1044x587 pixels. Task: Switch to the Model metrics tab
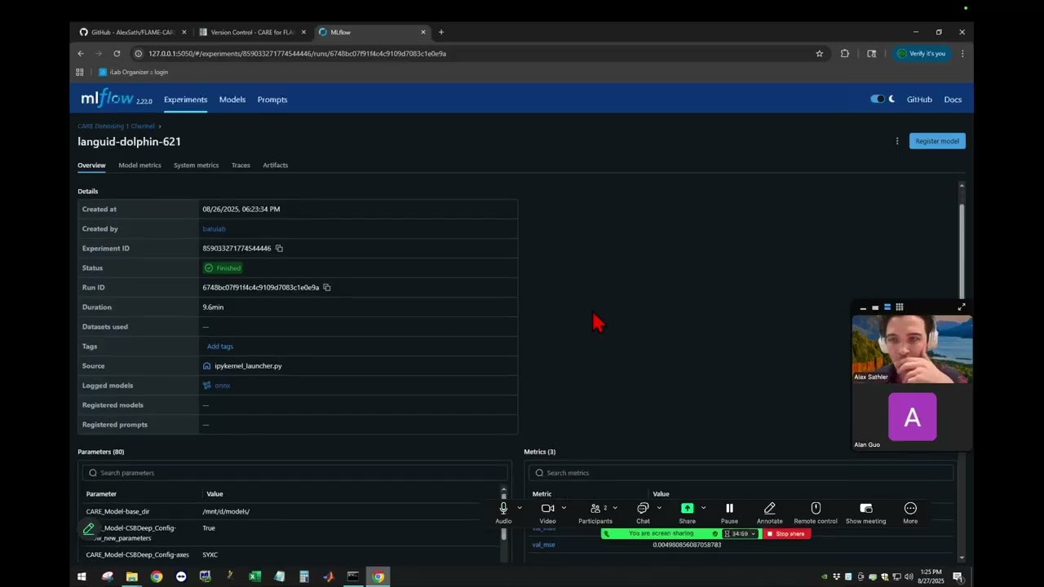(139, 166)
